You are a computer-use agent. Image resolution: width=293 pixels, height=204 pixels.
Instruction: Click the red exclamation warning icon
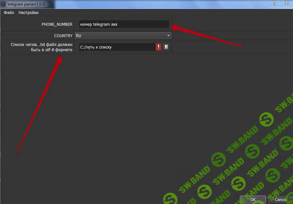click(158, 47)
